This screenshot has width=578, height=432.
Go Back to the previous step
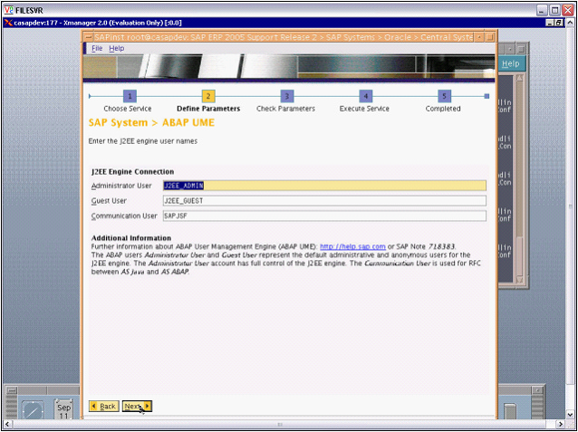point(103,407)
